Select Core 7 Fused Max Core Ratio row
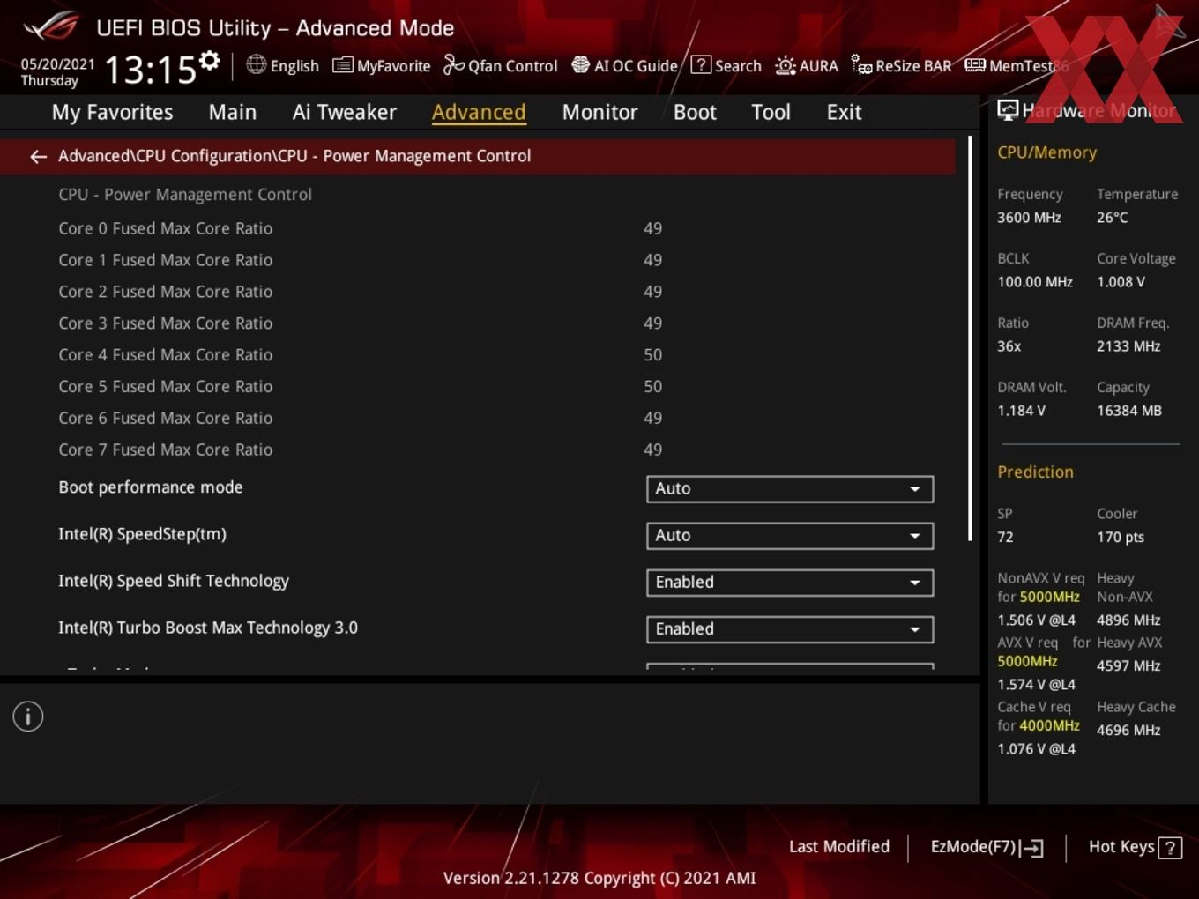Screen dimensions: 1199x899 coord(476,449)
